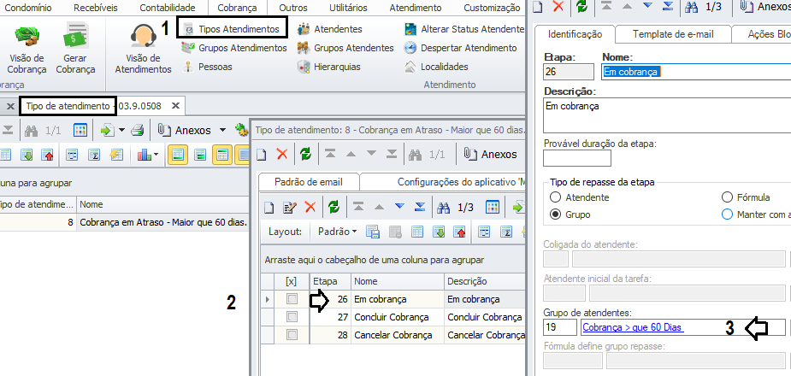Switch to the Customização ribbon tab
Image resolution: width=791 pixels, height=376 pixels.
(492, 8)
